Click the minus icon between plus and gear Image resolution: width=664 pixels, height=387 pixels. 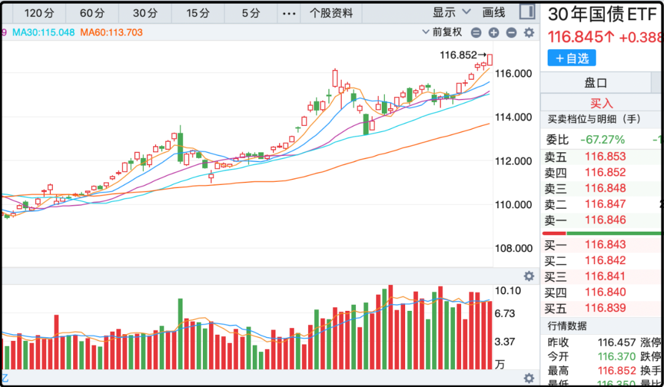511,33
